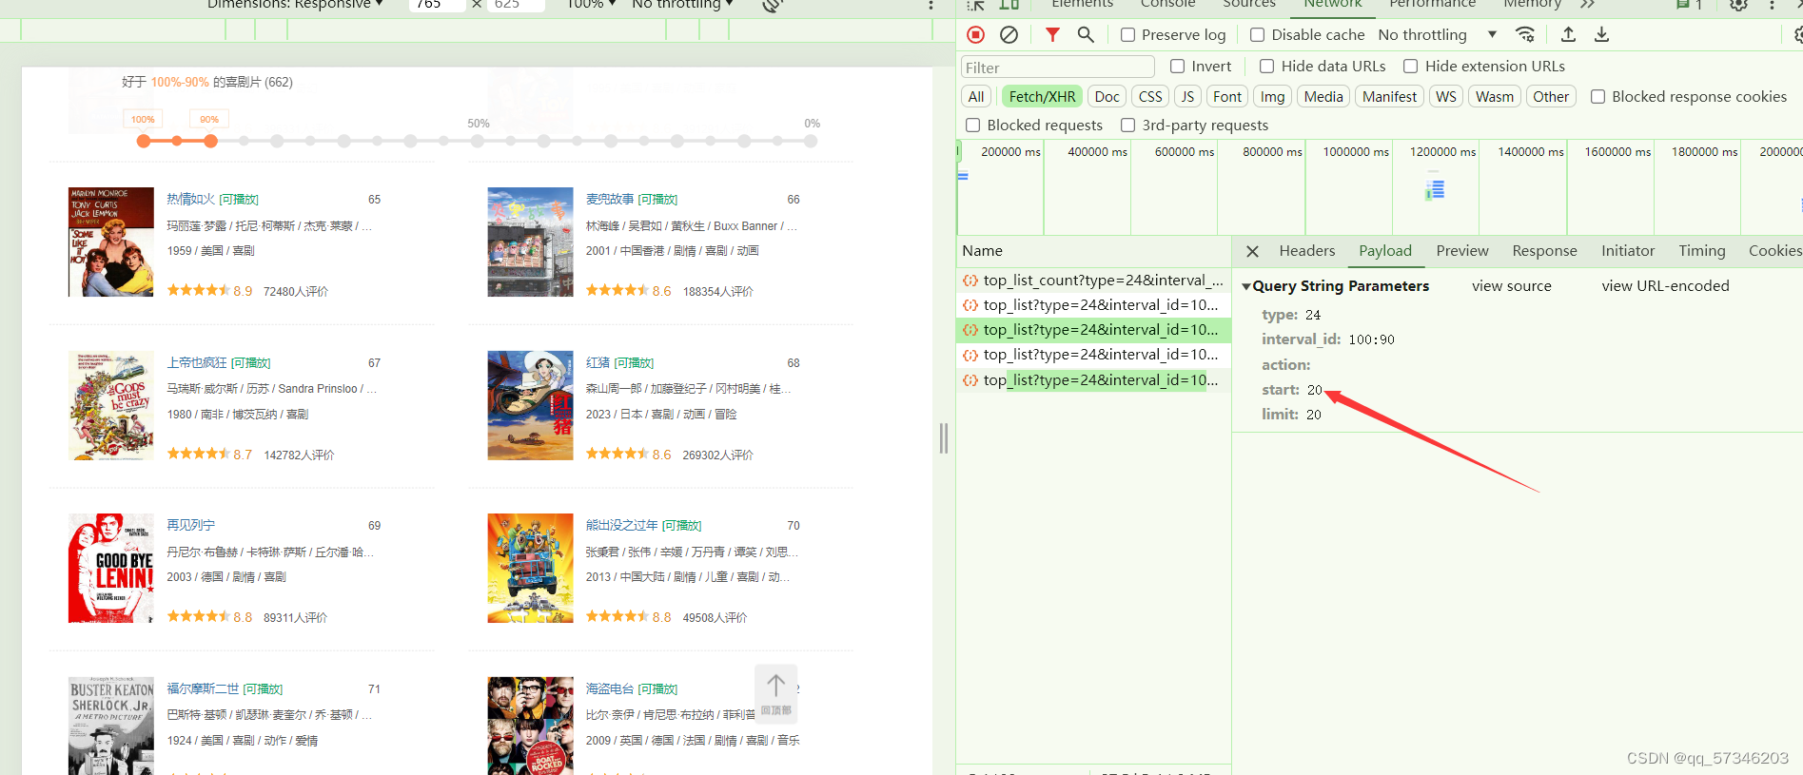
Task: Export HAR file download icon
Action: pos(1601,34)
